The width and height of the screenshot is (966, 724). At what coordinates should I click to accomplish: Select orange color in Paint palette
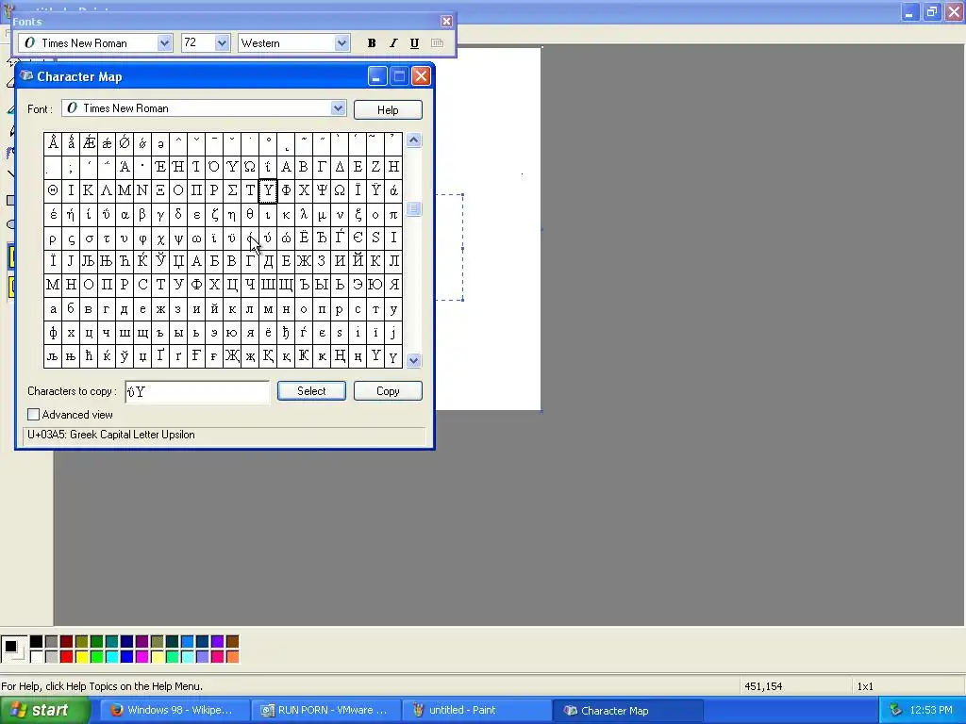[232, 657]
